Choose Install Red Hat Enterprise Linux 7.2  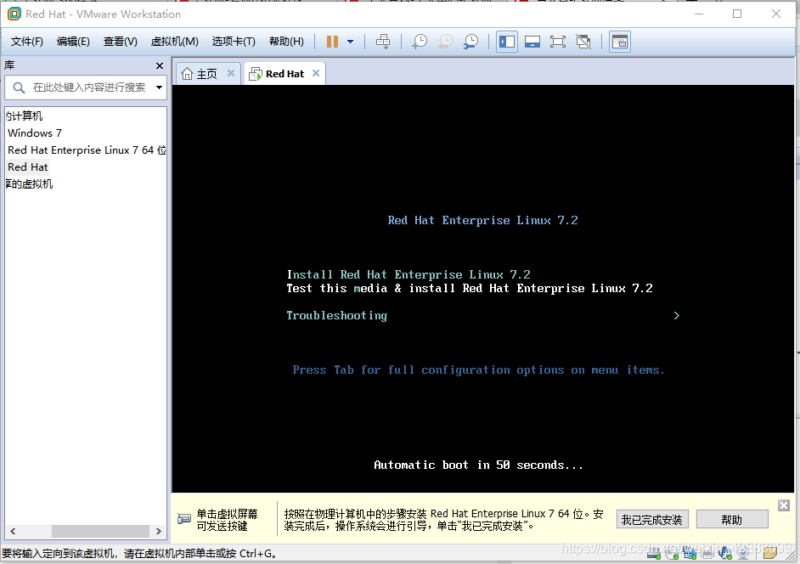point(408,274)
